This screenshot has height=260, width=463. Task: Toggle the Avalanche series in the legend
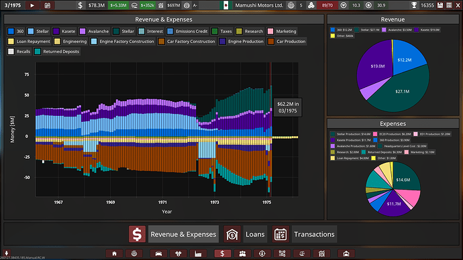pos(95,31)
